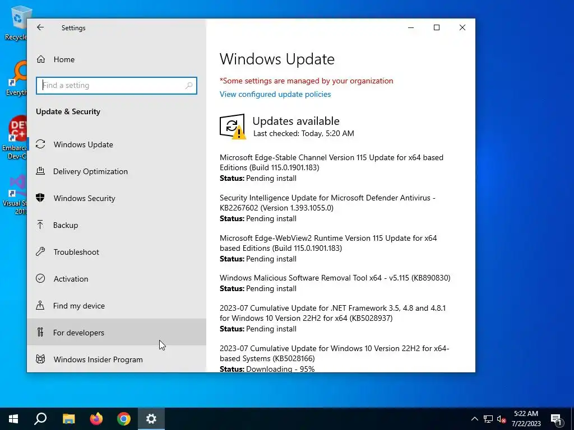Open Windows Security page

coord(117,198)
